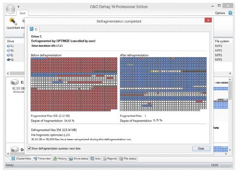Open the Jobs tab
Image resolution: width=238 pixels, height=173 pixels.
coord(96,158)
